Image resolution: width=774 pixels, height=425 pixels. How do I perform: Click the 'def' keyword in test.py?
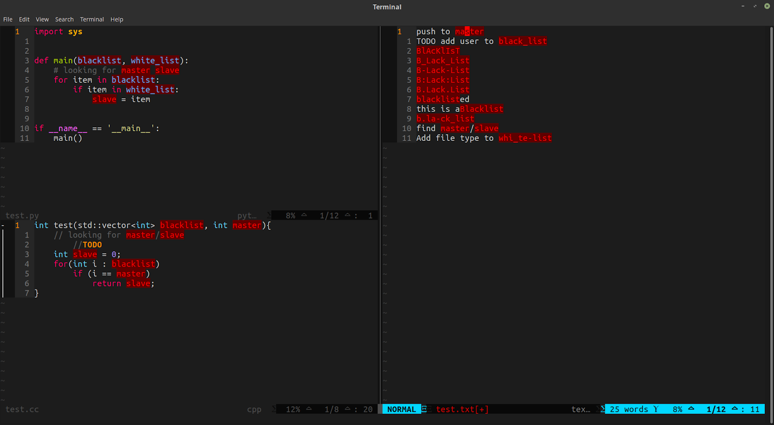point(42,61)
